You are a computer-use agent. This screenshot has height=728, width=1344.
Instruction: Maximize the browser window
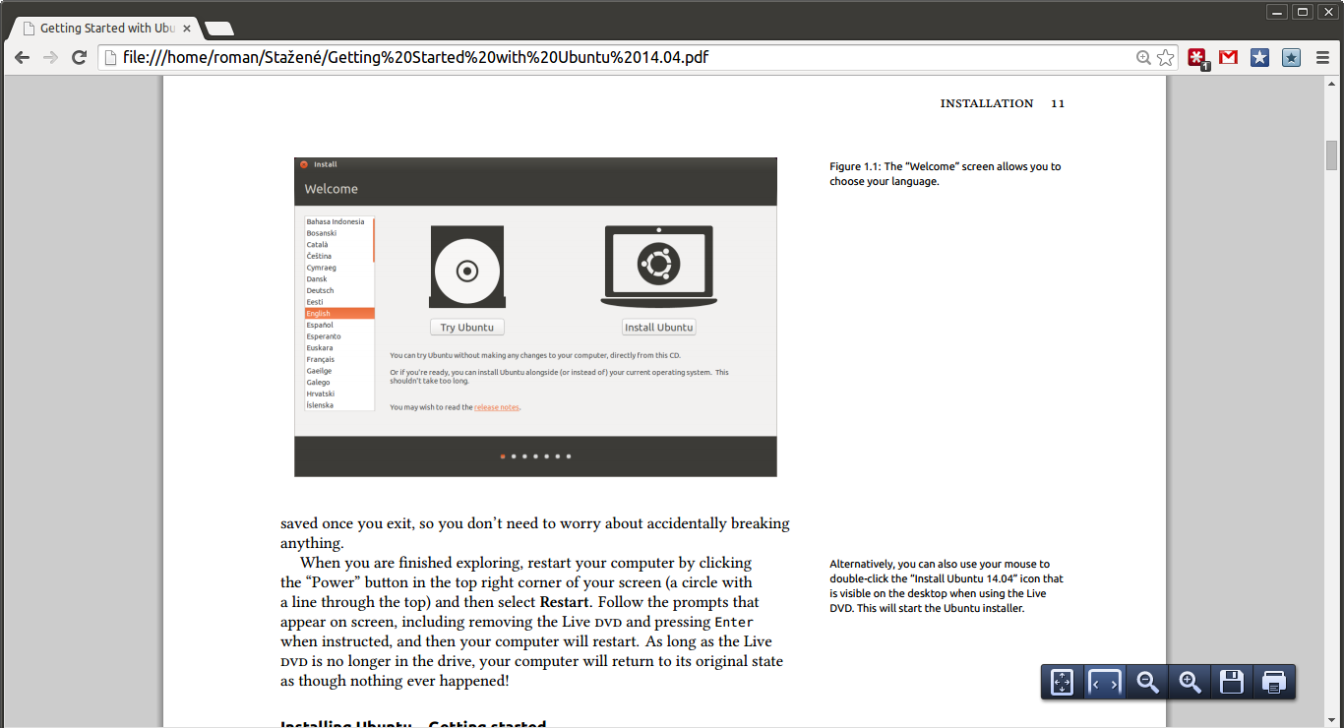pos(1303,11)
